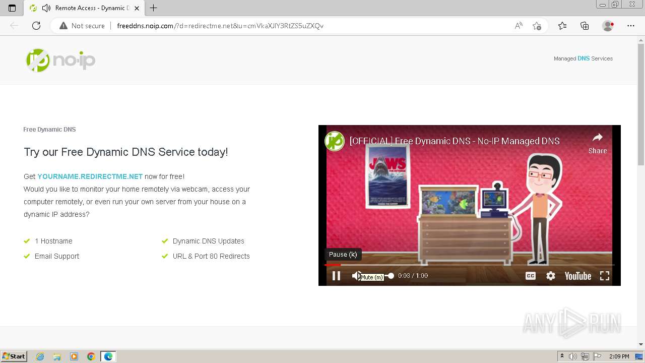Viewport: 645px width, 363px height.
Task: Go back to previous page
Action: pos(14,26)
